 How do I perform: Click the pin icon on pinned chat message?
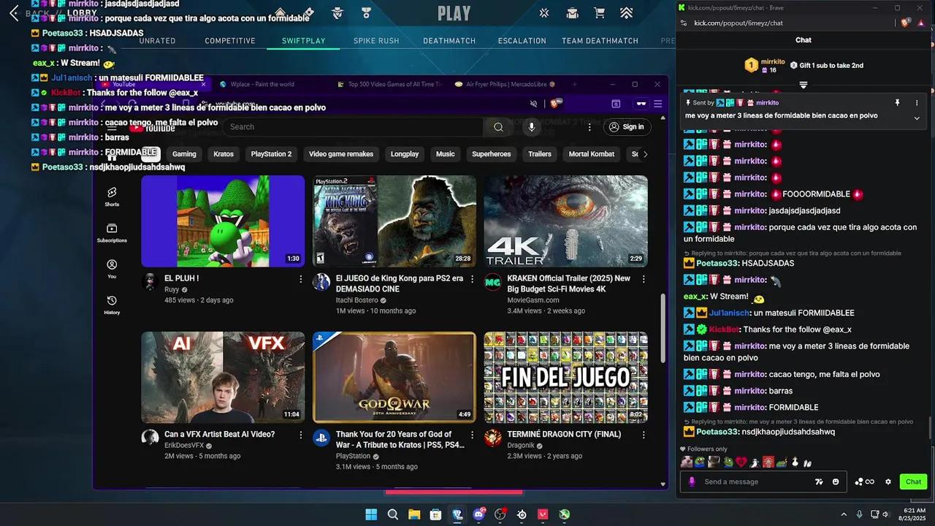click(x=898, y=103)
